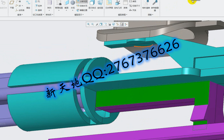Click the 平面 (Plane) datum tool
This screenshot has height=140, width=224.
pyautogui.click(x=12, y=4)
